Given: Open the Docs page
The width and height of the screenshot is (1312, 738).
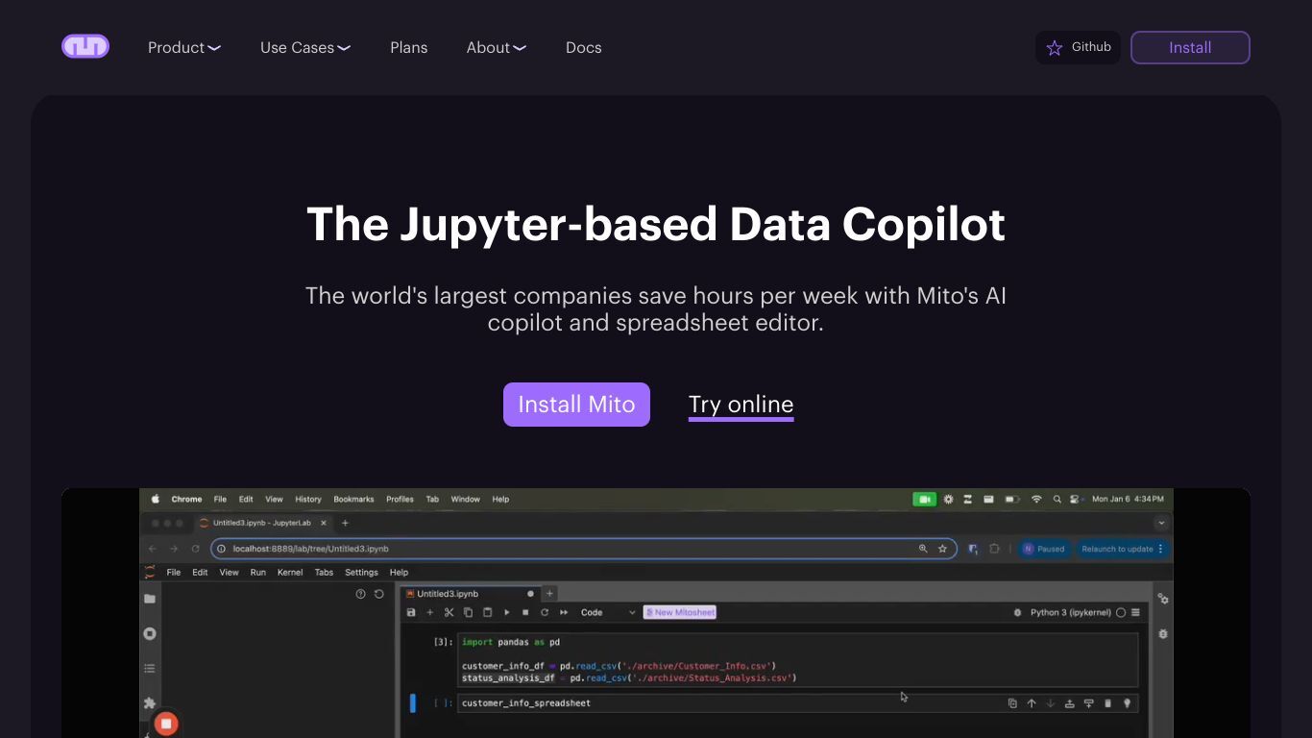Looking at the screenshot, I should (584, 47).
